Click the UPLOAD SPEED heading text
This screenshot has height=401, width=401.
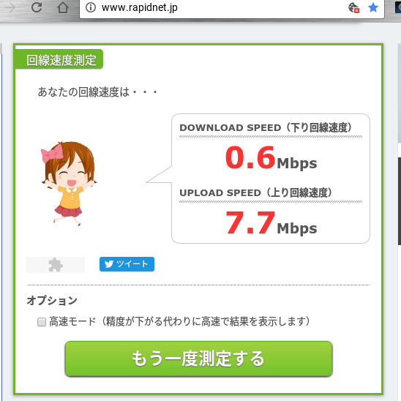pos(255,192)
